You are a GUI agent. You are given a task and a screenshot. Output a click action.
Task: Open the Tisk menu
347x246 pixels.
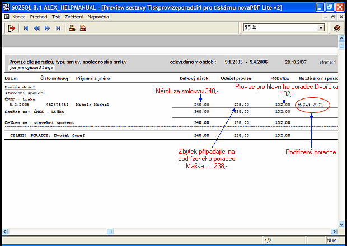coord(56,17)
